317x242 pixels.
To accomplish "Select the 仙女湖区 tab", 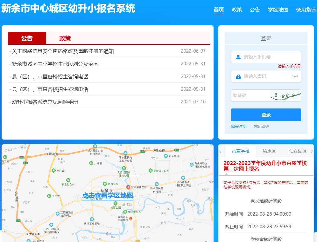I will click(298, 151).
